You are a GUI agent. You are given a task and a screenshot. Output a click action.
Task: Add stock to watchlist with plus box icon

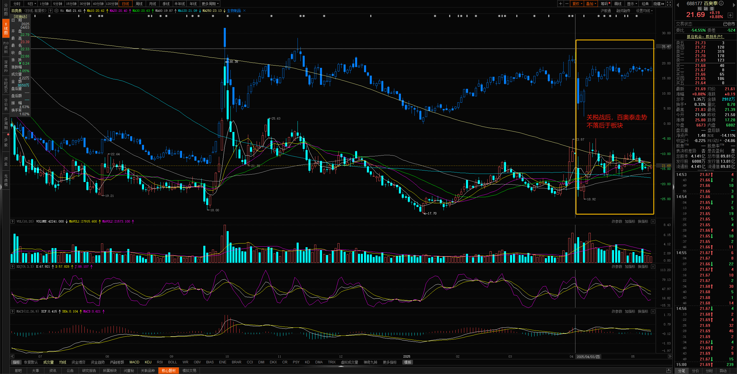coord(730,15)
